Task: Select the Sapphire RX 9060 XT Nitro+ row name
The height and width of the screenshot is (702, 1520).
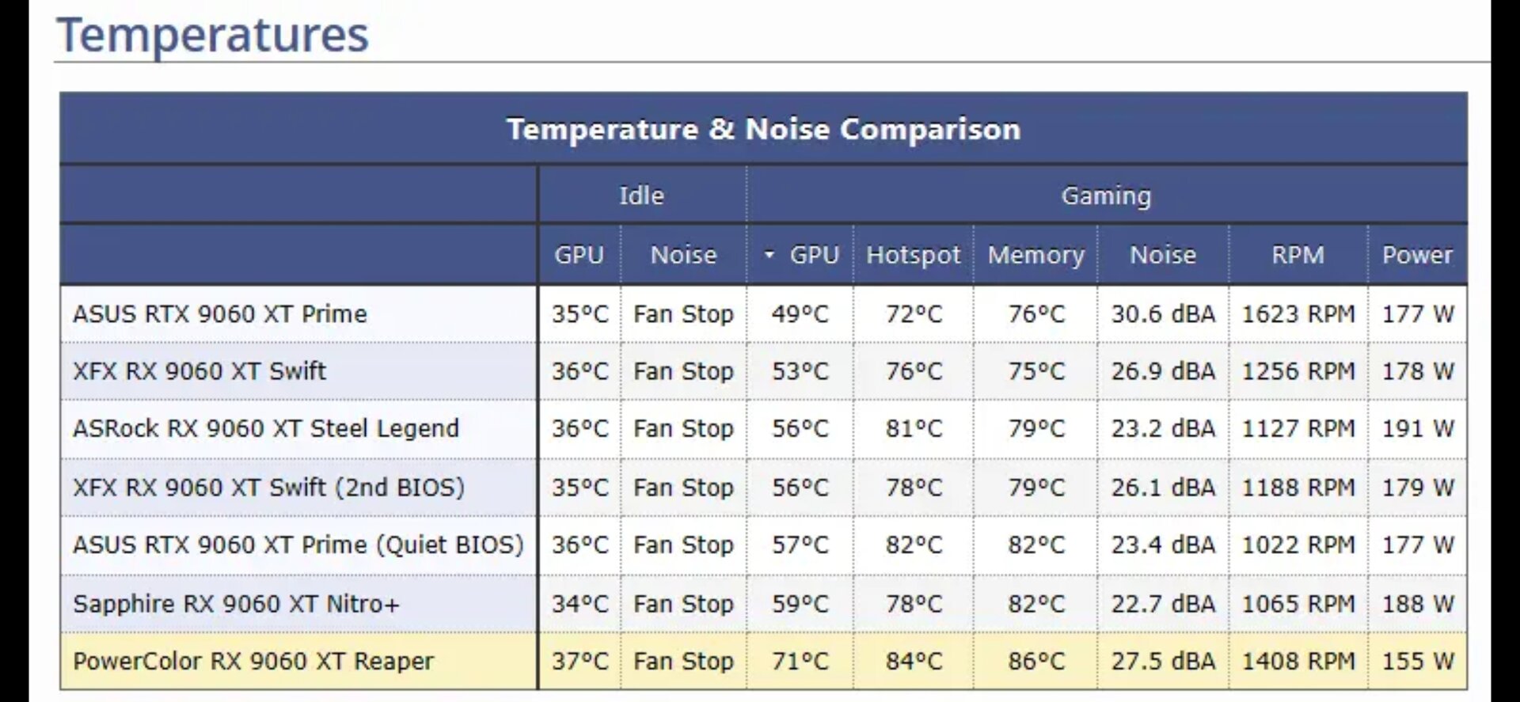Action: point(236,604)
